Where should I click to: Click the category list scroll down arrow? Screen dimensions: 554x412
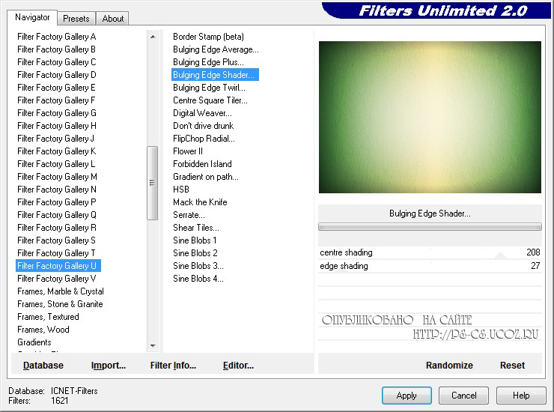[153, 345]
